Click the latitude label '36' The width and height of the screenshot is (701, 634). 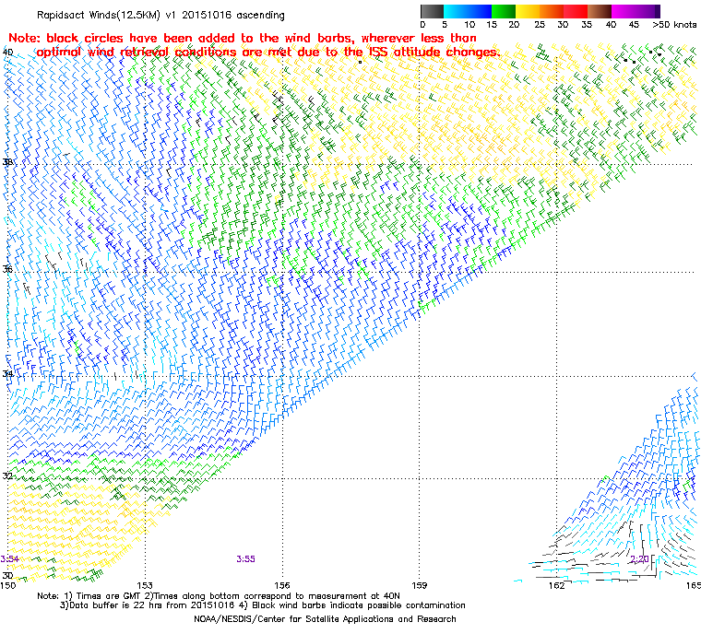[8, 269]
